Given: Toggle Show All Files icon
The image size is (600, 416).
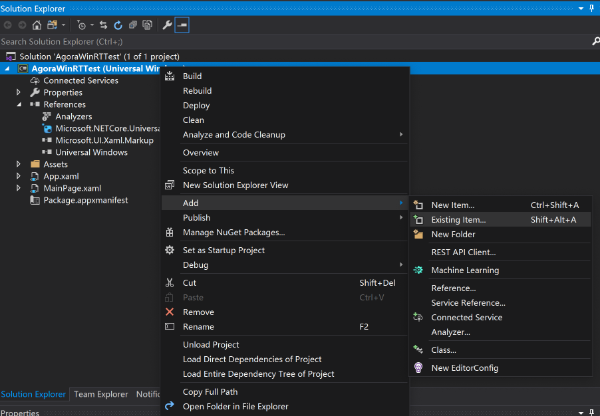Looking at the screenshot, I should point(147,25).
